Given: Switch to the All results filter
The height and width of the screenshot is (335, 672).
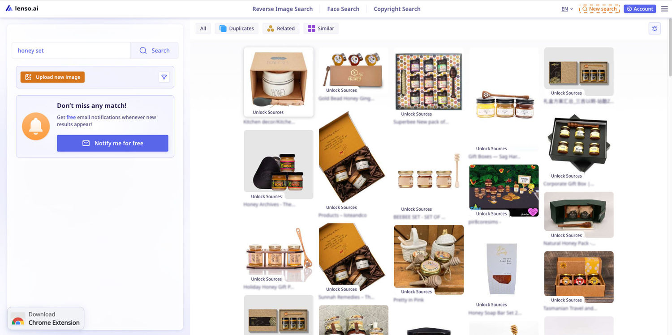Looking at the screenshot, I should click(203, 28).
